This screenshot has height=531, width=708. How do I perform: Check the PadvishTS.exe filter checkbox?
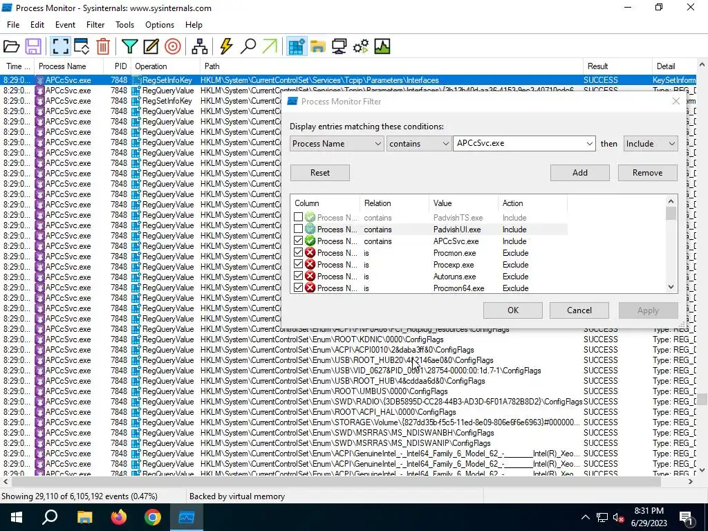[298, 217]
